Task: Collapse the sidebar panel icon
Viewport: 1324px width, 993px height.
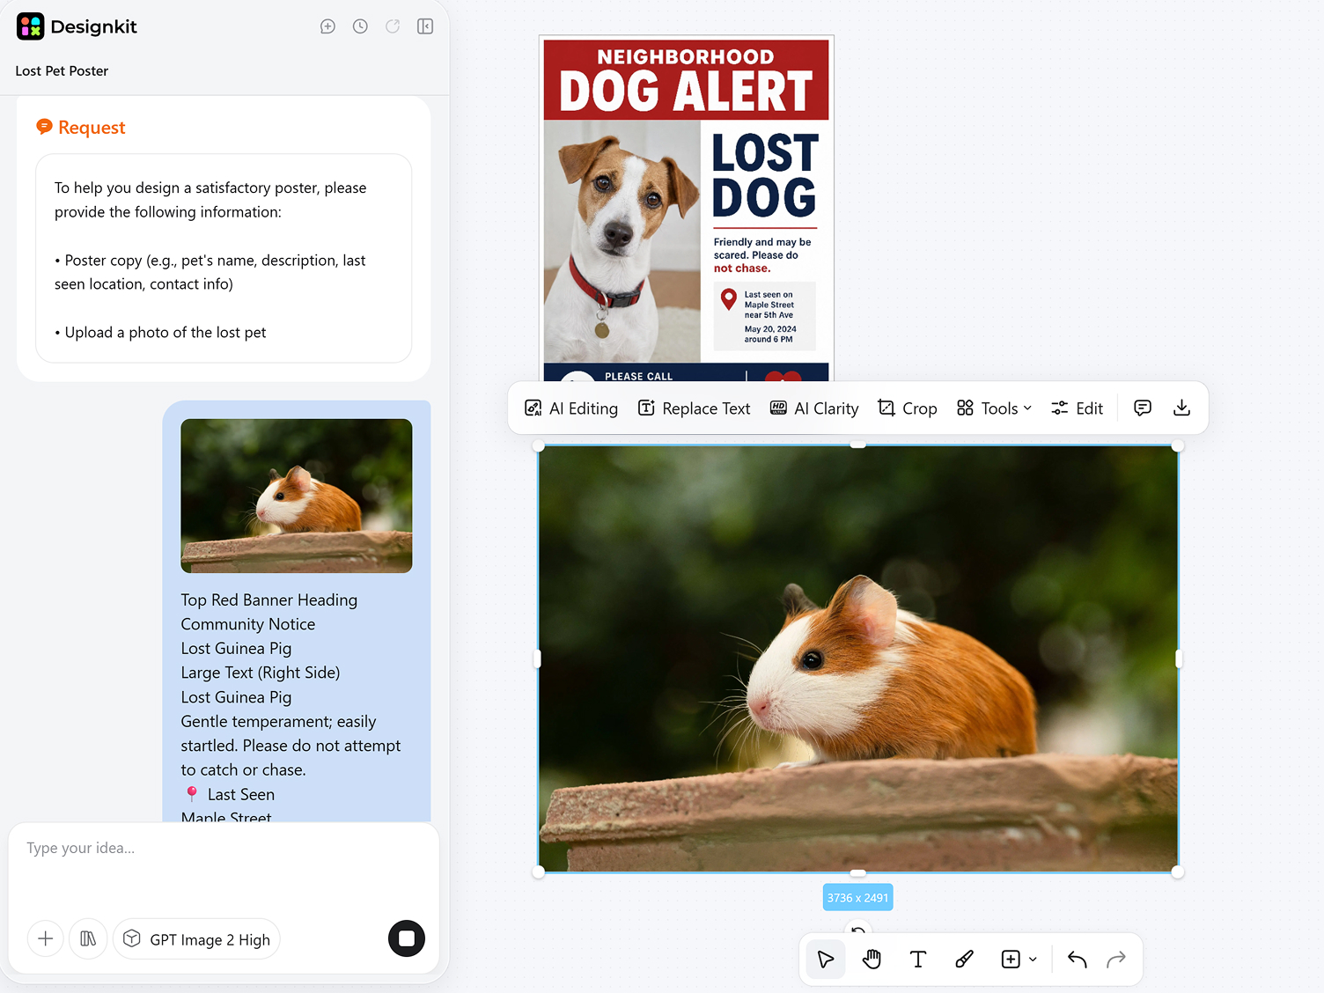Action: (x=425, y=26)
